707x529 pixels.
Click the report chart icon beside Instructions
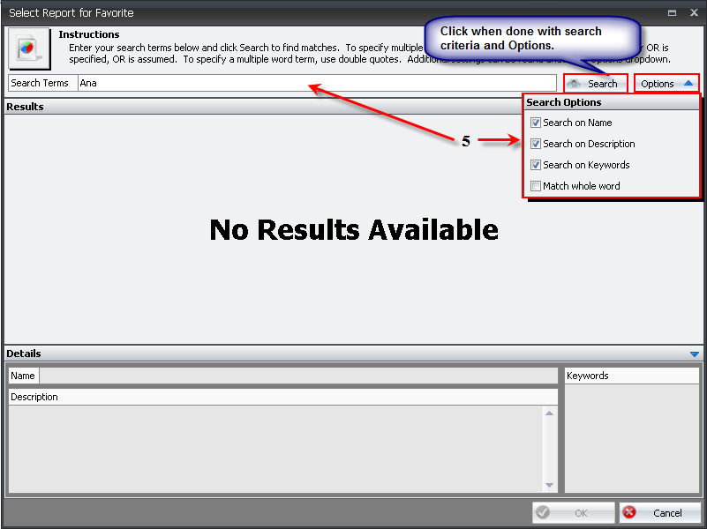click(28, 48)
